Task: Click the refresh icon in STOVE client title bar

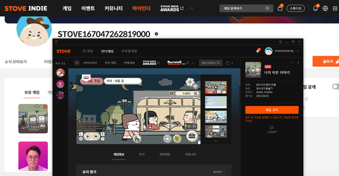Action: tap(56, 42)
